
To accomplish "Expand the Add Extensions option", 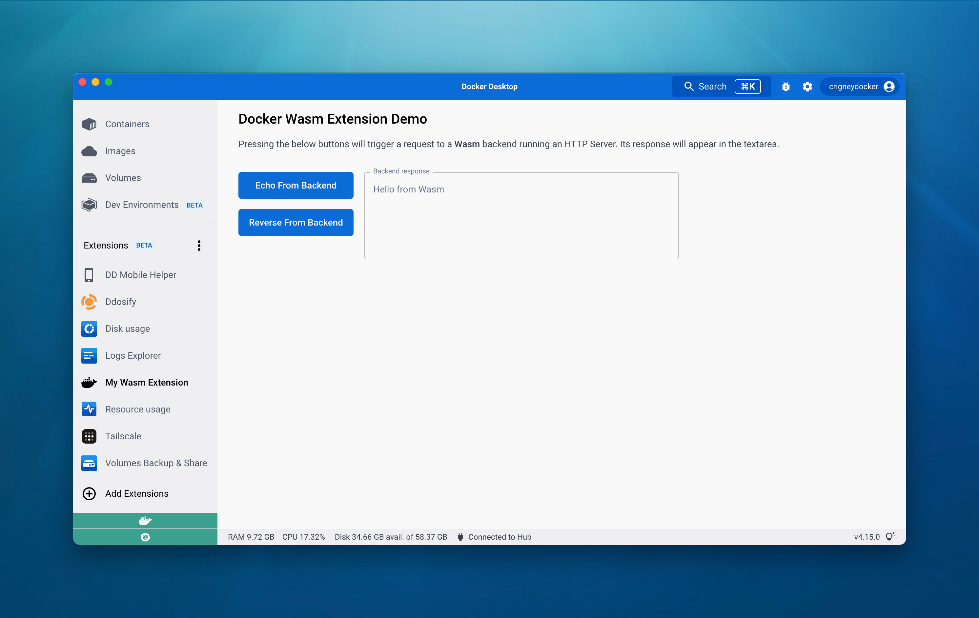I will pos(137,493).
